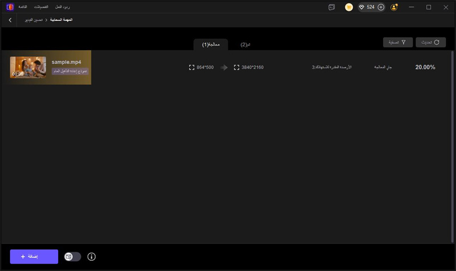Viewport: 456px width, 271px height.
Task: Open the shopping cart store icon
Action: tap(349, 7)
